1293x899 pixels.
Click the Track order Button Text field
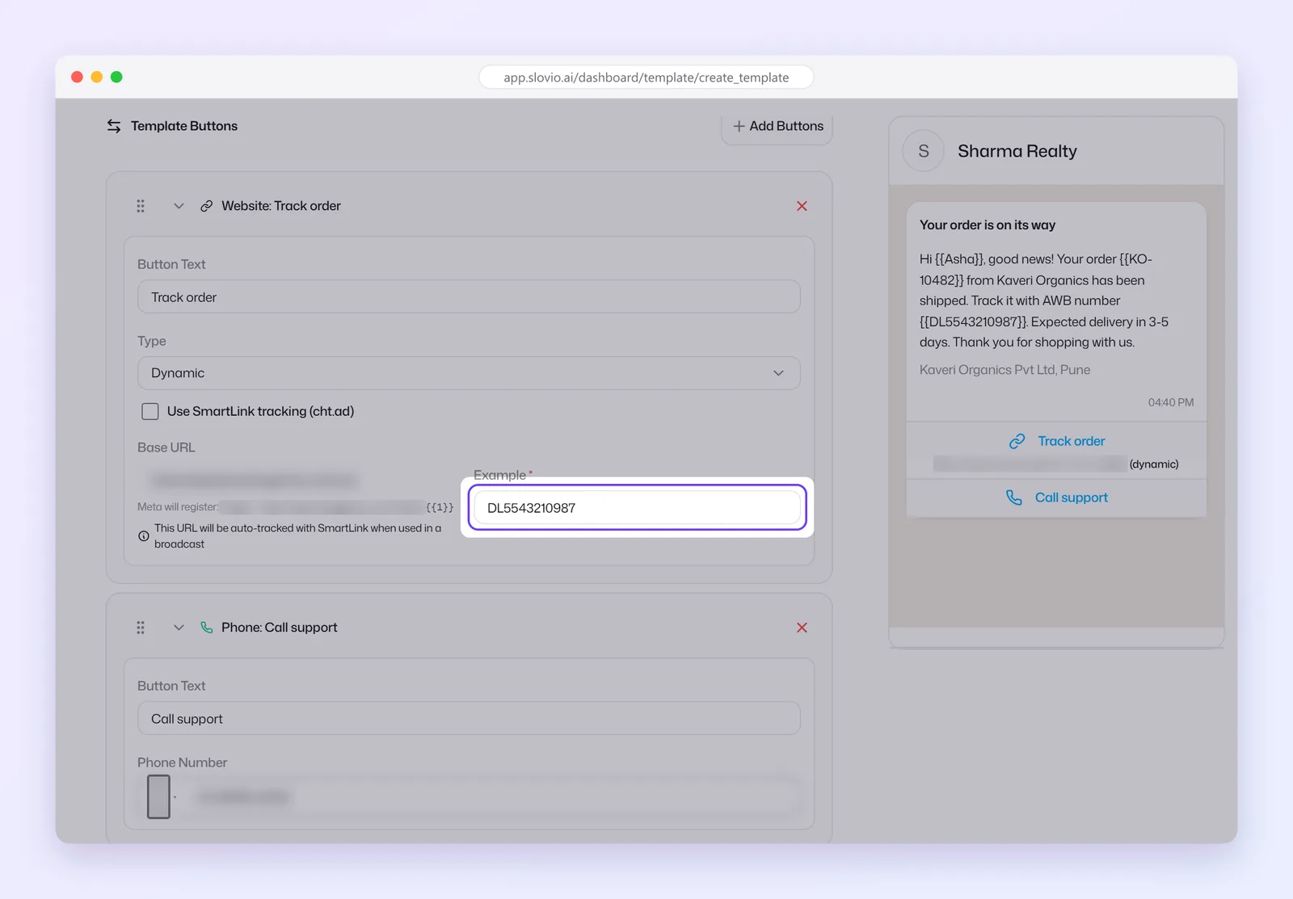tap(469, 297)
